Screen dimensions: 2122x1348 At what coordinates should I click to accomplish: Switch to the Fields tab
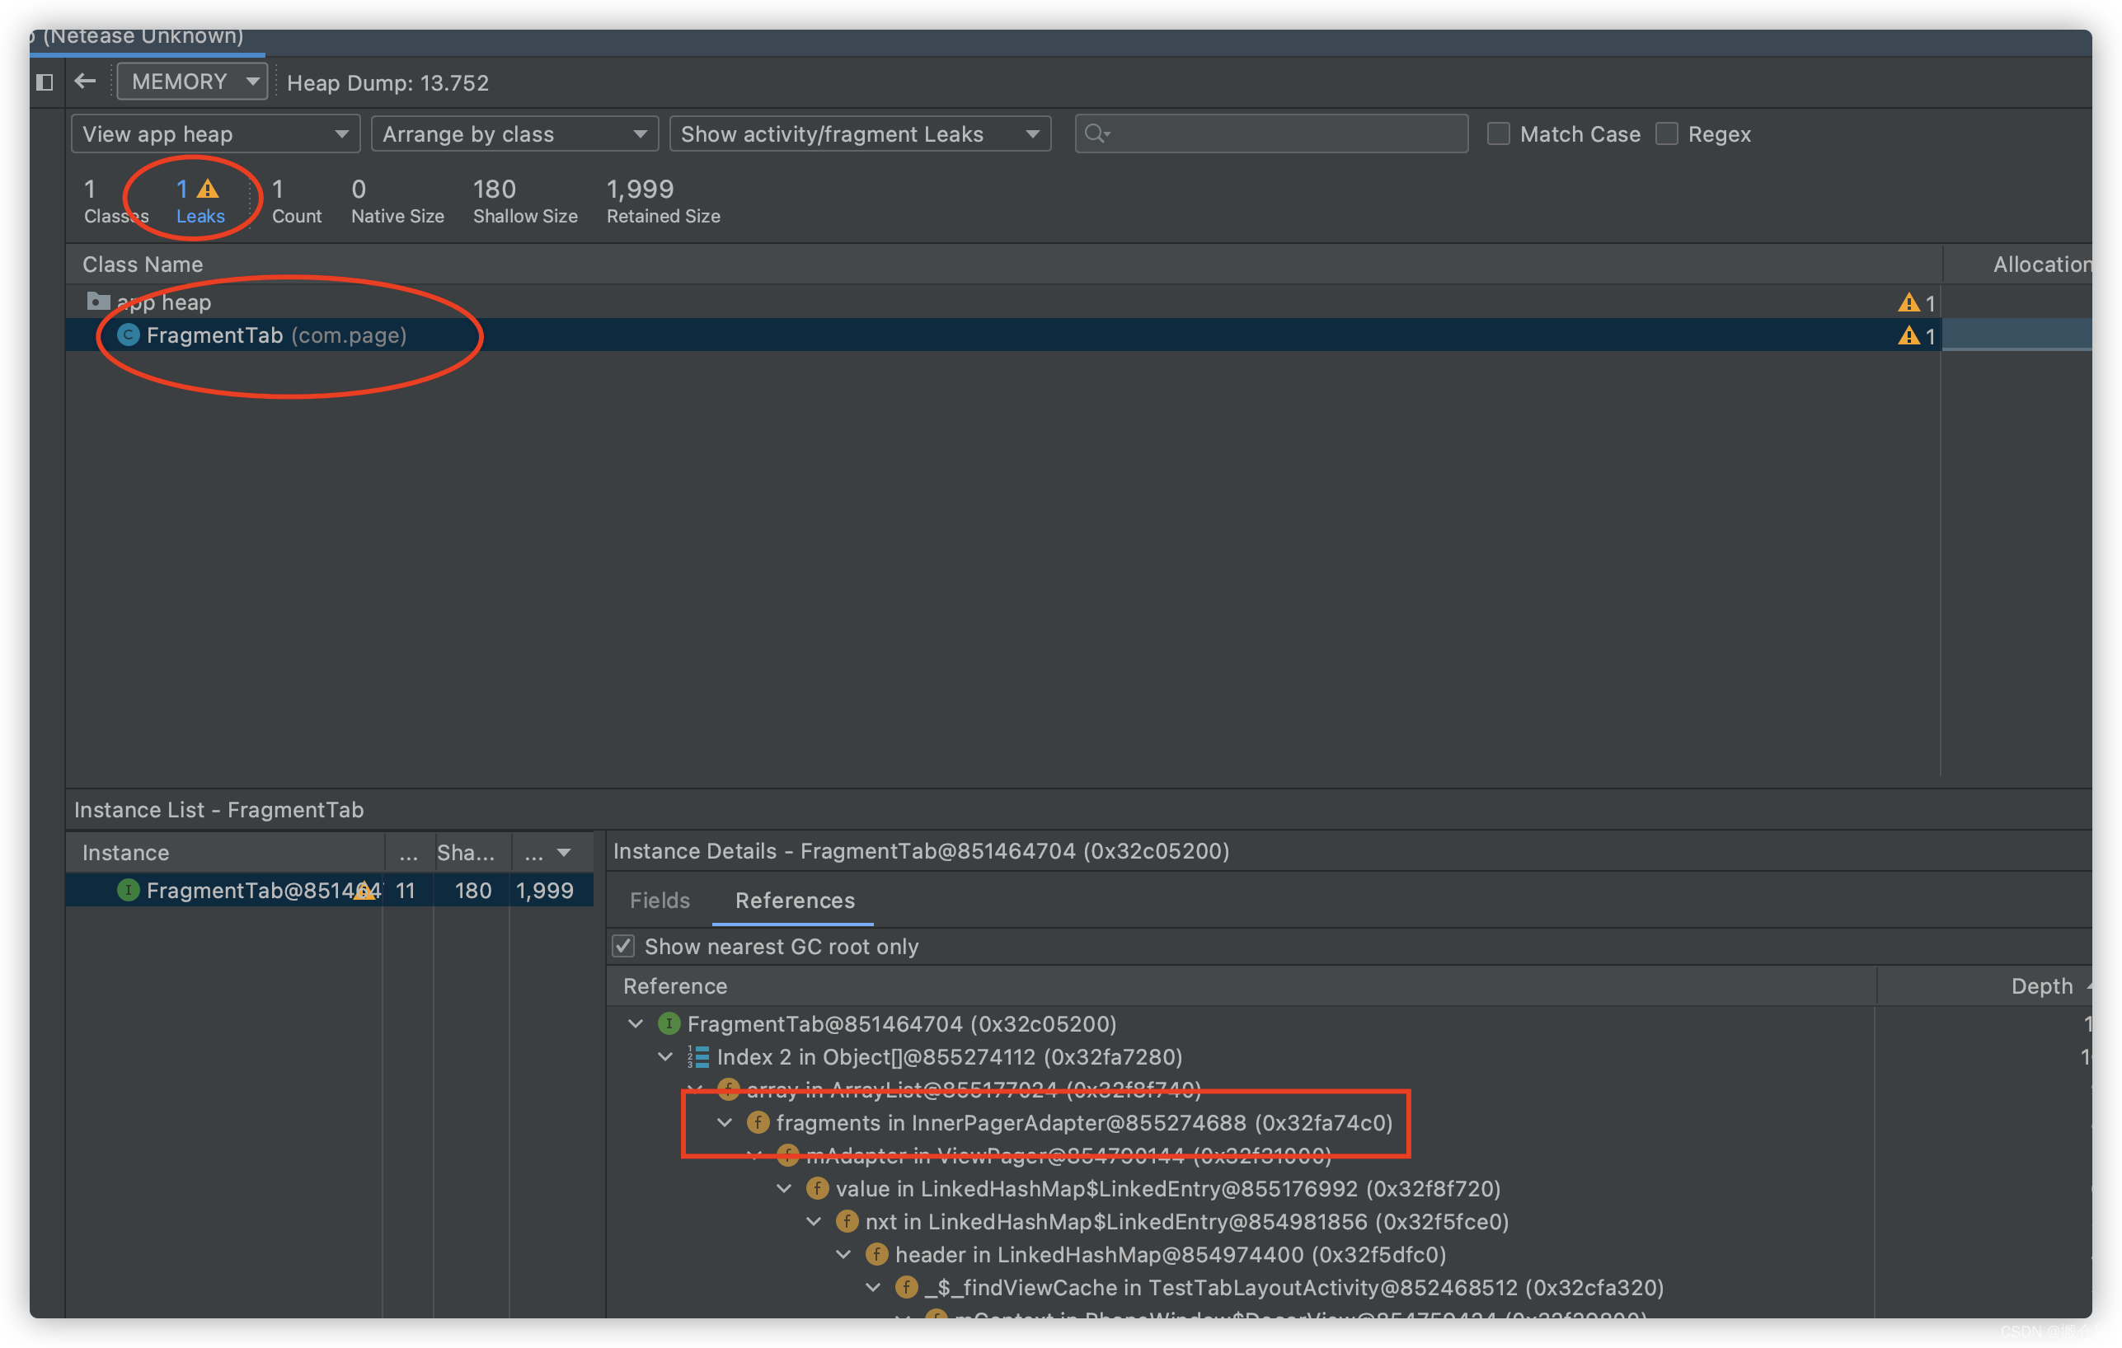pyautogui.click(x=660, y=901)
